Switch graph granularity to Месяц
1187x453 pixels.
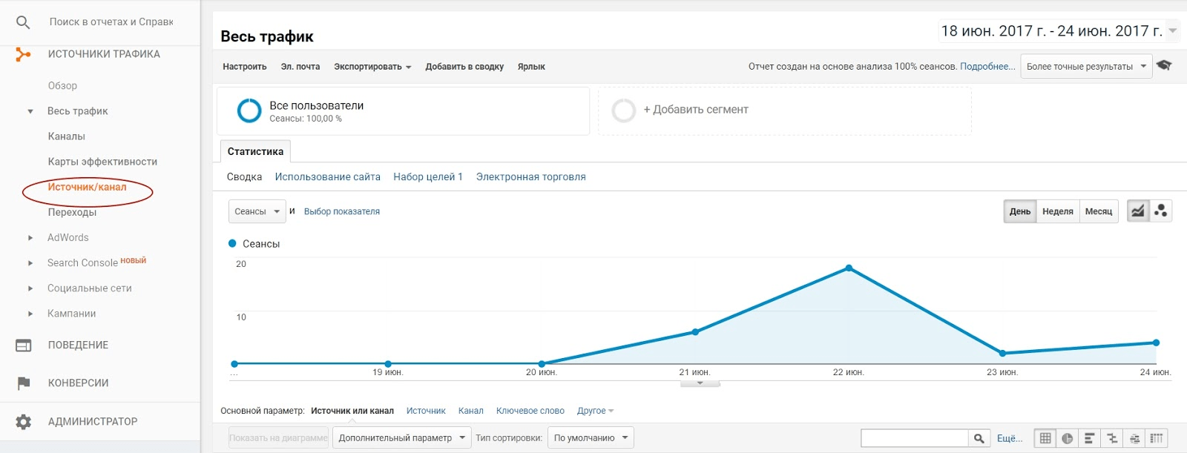[x=1098, y=211]
